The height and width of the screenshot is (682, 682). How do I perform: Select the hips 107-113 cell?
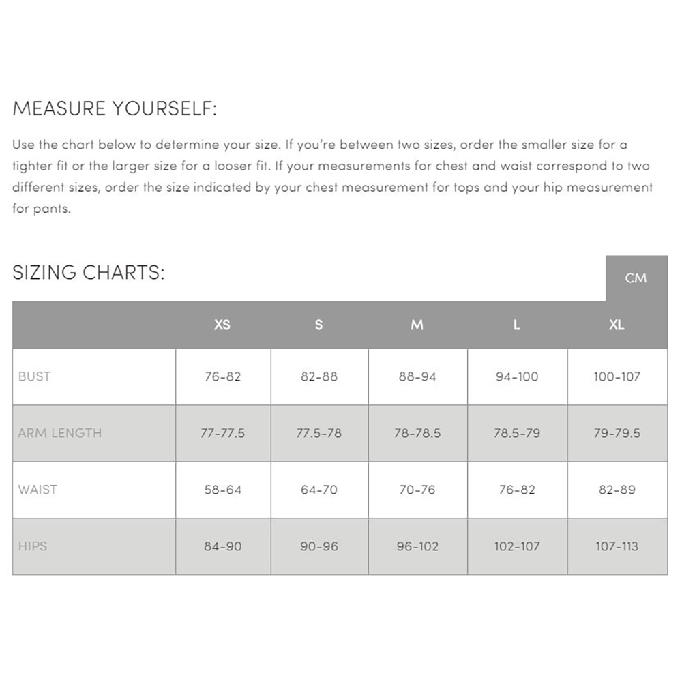pos(617,546)
